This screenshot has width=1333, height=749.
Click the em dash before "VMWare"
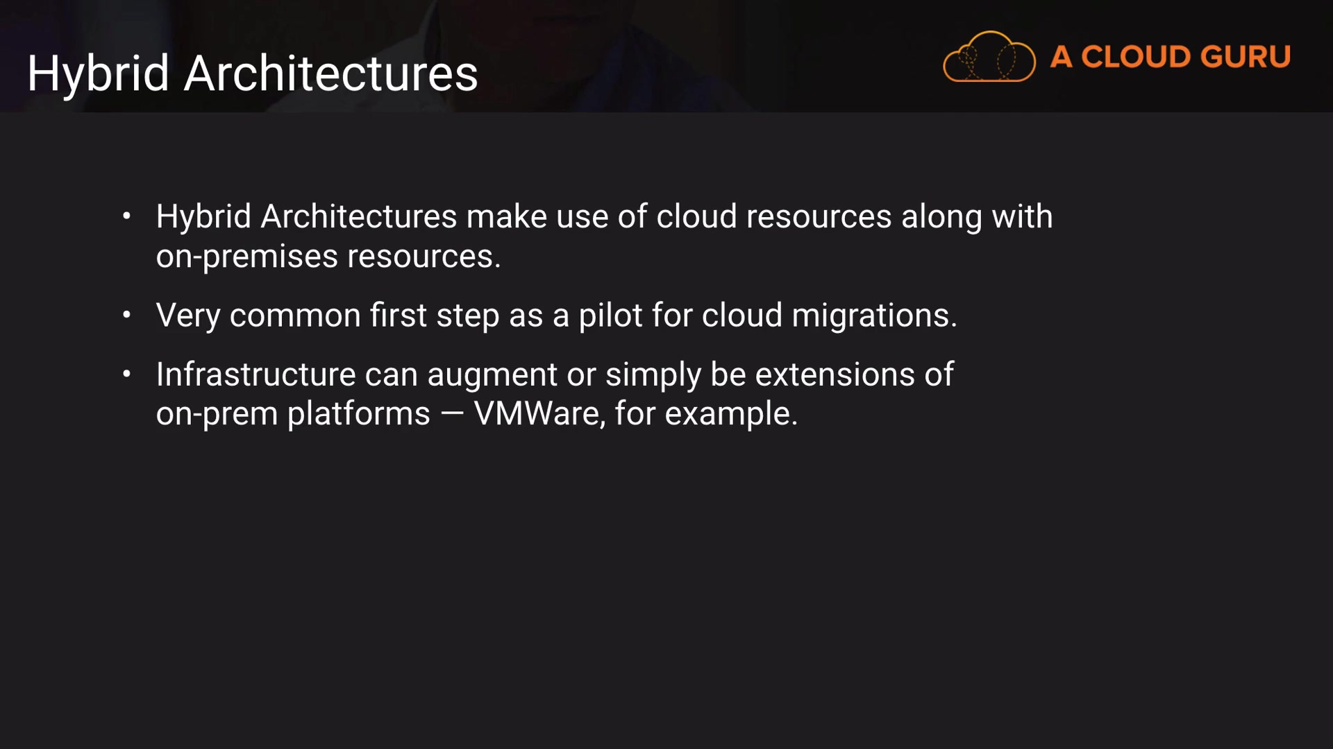click(452, 414)
